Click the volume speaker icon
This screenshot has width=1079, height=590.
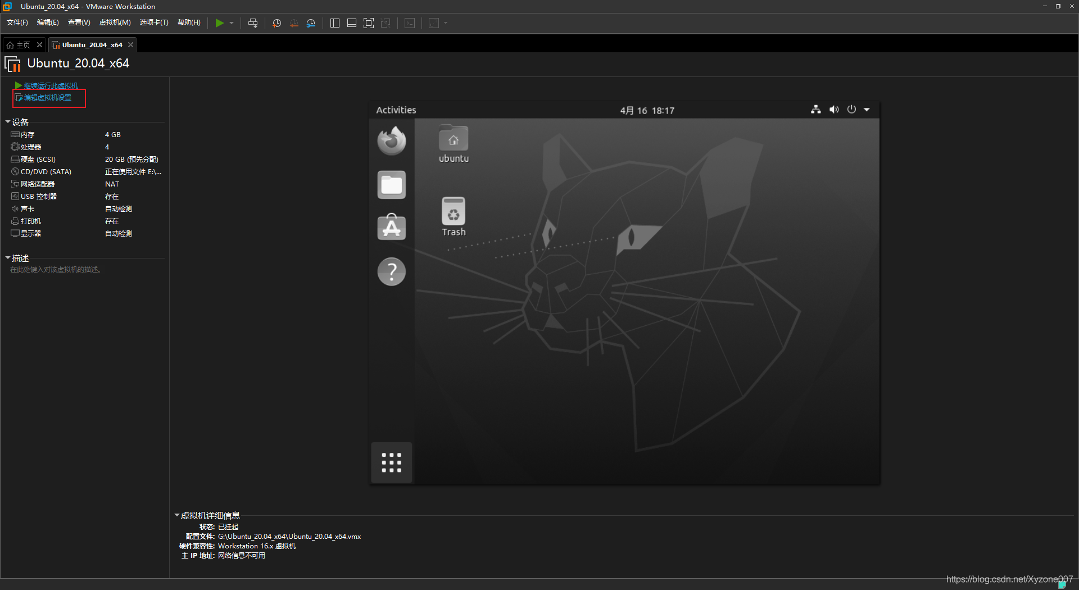(834, 110)
